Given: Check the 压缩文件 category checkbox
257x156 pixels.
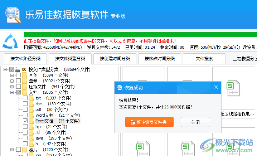Looking at the screenshot, I should pyautogui.click(x=19, y=87).
